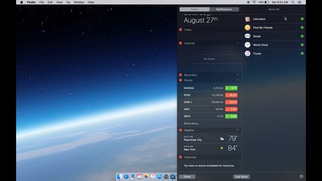The width and height of the screenshot is (322, 181).
Task: Launch iTunes from the Dock
Action: [x=153, y=176]
